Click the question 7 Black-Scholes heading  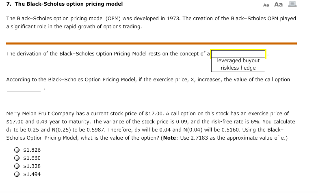point(65,4)
